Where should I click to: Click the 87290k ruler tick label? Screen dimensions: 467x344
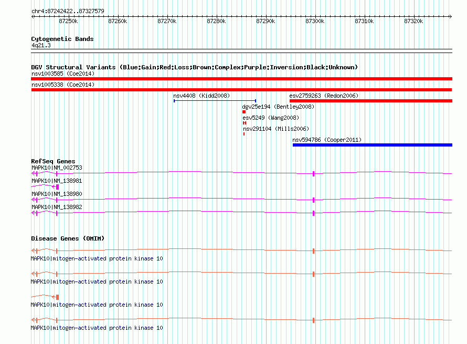click(266, 21)
